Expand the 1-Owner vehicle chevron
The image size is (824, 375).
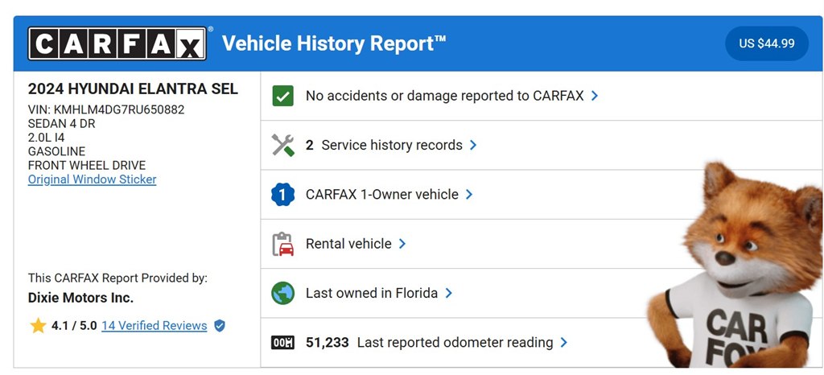[469, 195]
